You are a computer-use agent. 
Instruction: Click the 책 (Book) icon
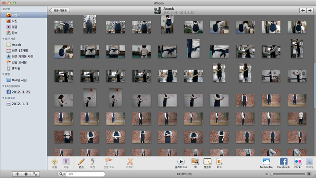[195, 162]
